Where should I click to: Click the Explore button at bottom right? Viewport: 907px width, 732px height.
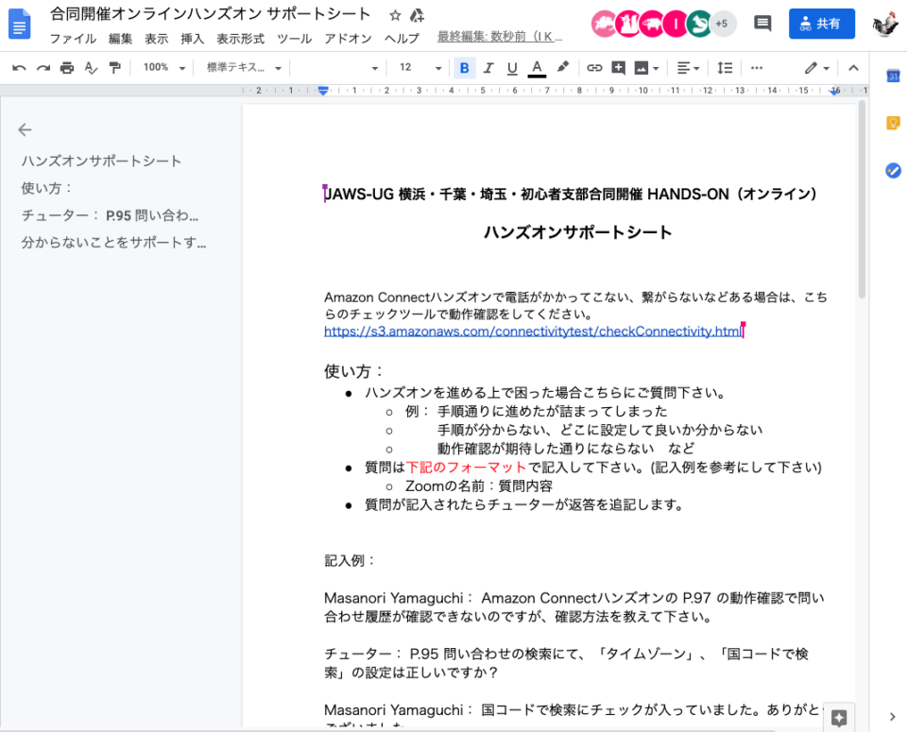pos(839,718)
